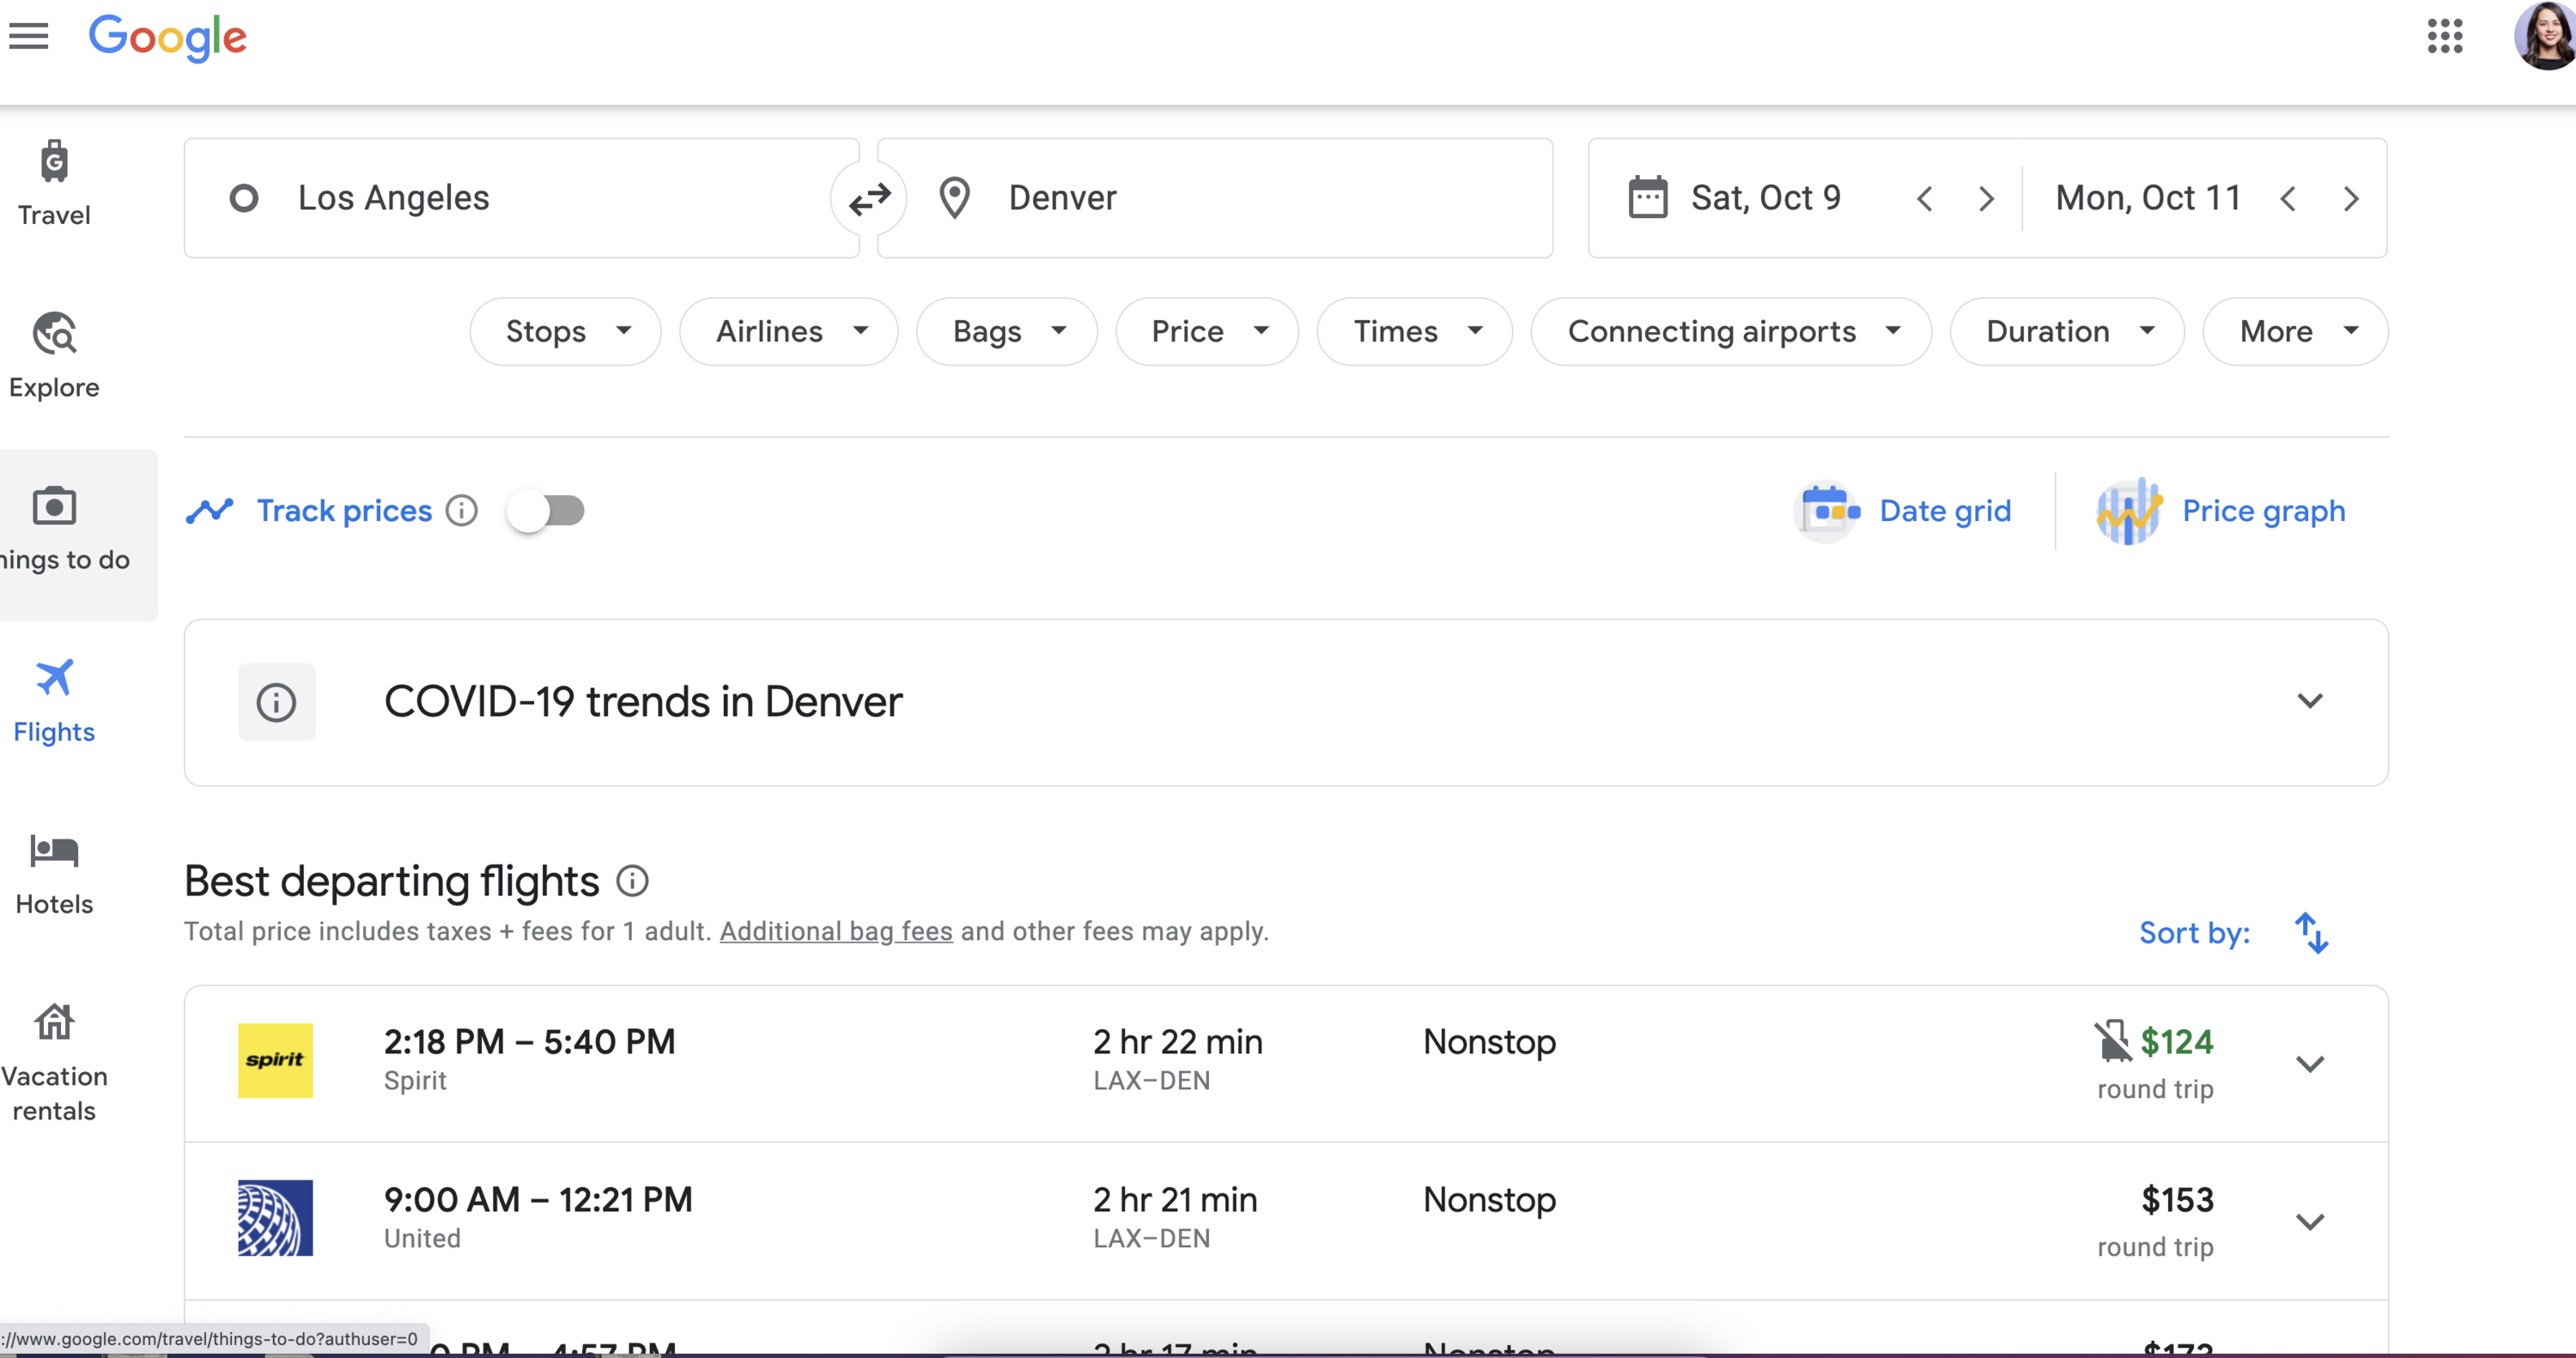Viewport: 2576px width, 1358px height.
Task: Go to next departure date after Oct 9
Action: [1986, 198]
